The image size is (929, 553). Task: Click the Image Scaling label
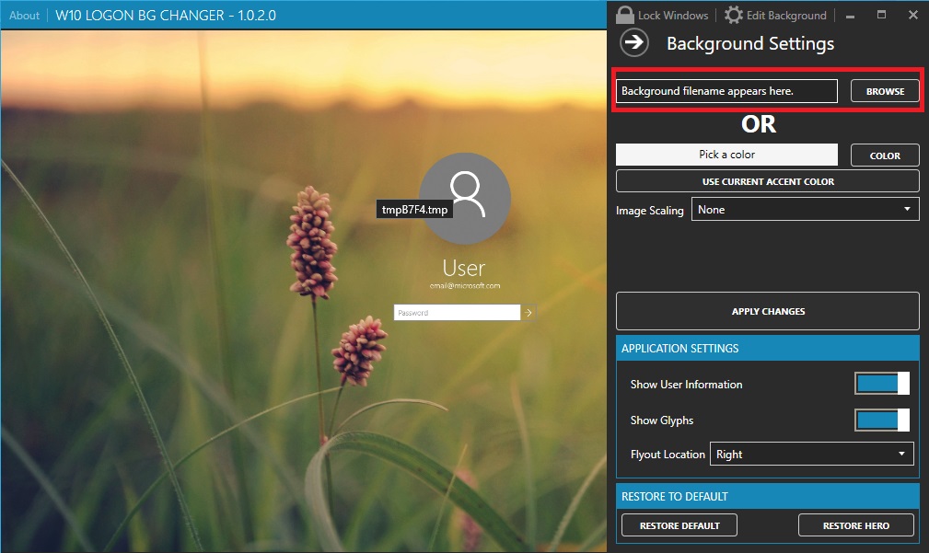[649, 210]
